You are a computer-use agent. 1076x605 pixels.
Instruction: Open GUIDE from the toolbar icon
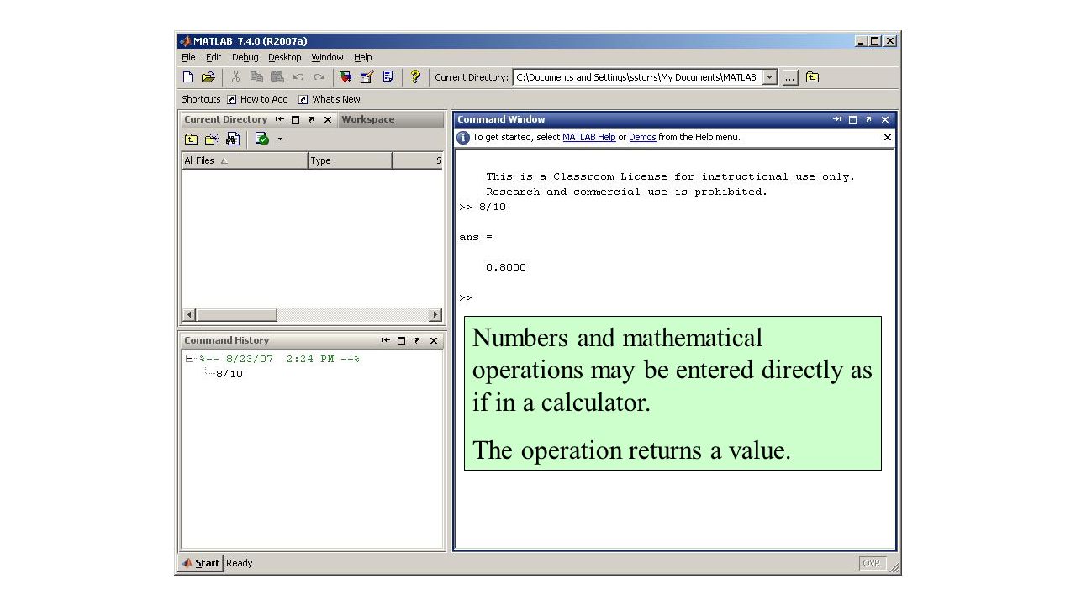click(367, 77)
